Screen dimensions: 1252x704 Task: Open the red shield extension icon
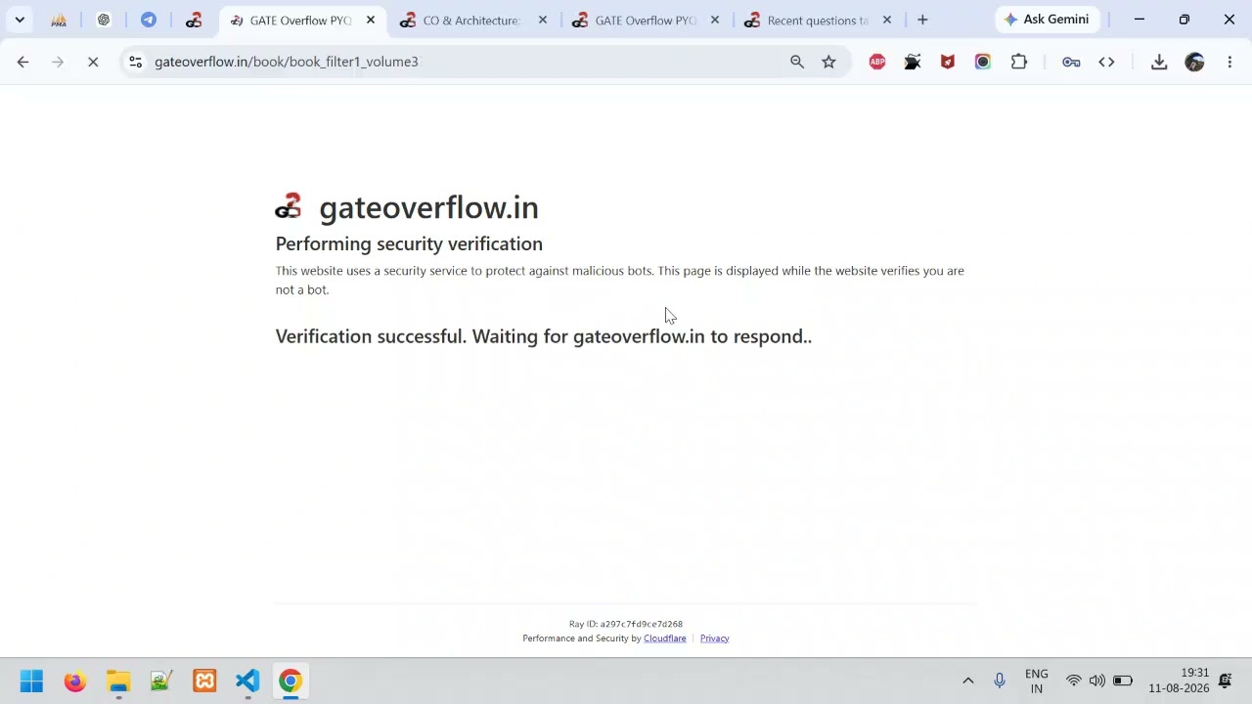(x=948, y=62)
